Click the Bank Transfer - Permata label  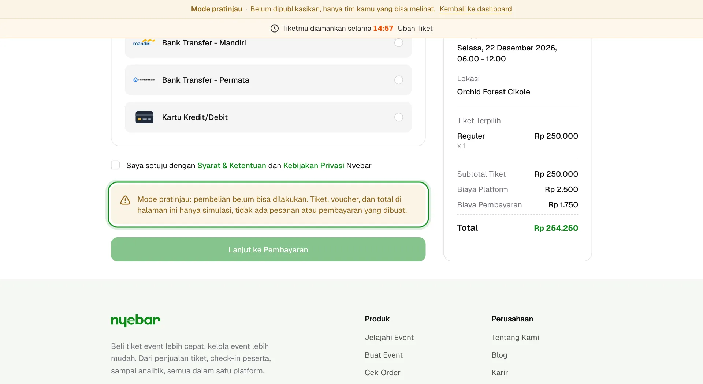[205, 80]
